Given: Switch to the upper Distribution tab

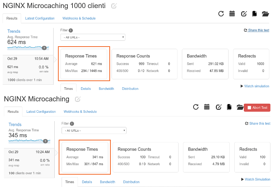Looking at the screenshot, I should 130,89.
